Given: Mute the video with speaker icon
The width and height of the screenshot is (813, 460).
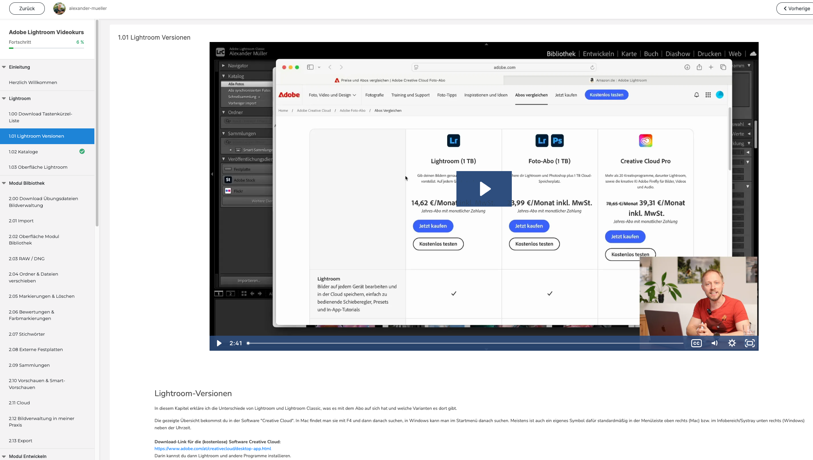Looking at the screenshot, I should [x=715, y=343].
